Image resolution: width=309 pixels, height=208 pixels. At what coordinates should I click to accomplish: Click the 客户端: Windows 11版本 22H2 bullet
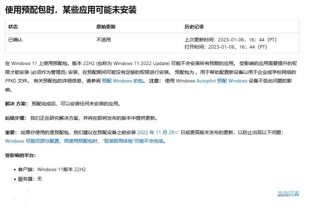[52, 169]
